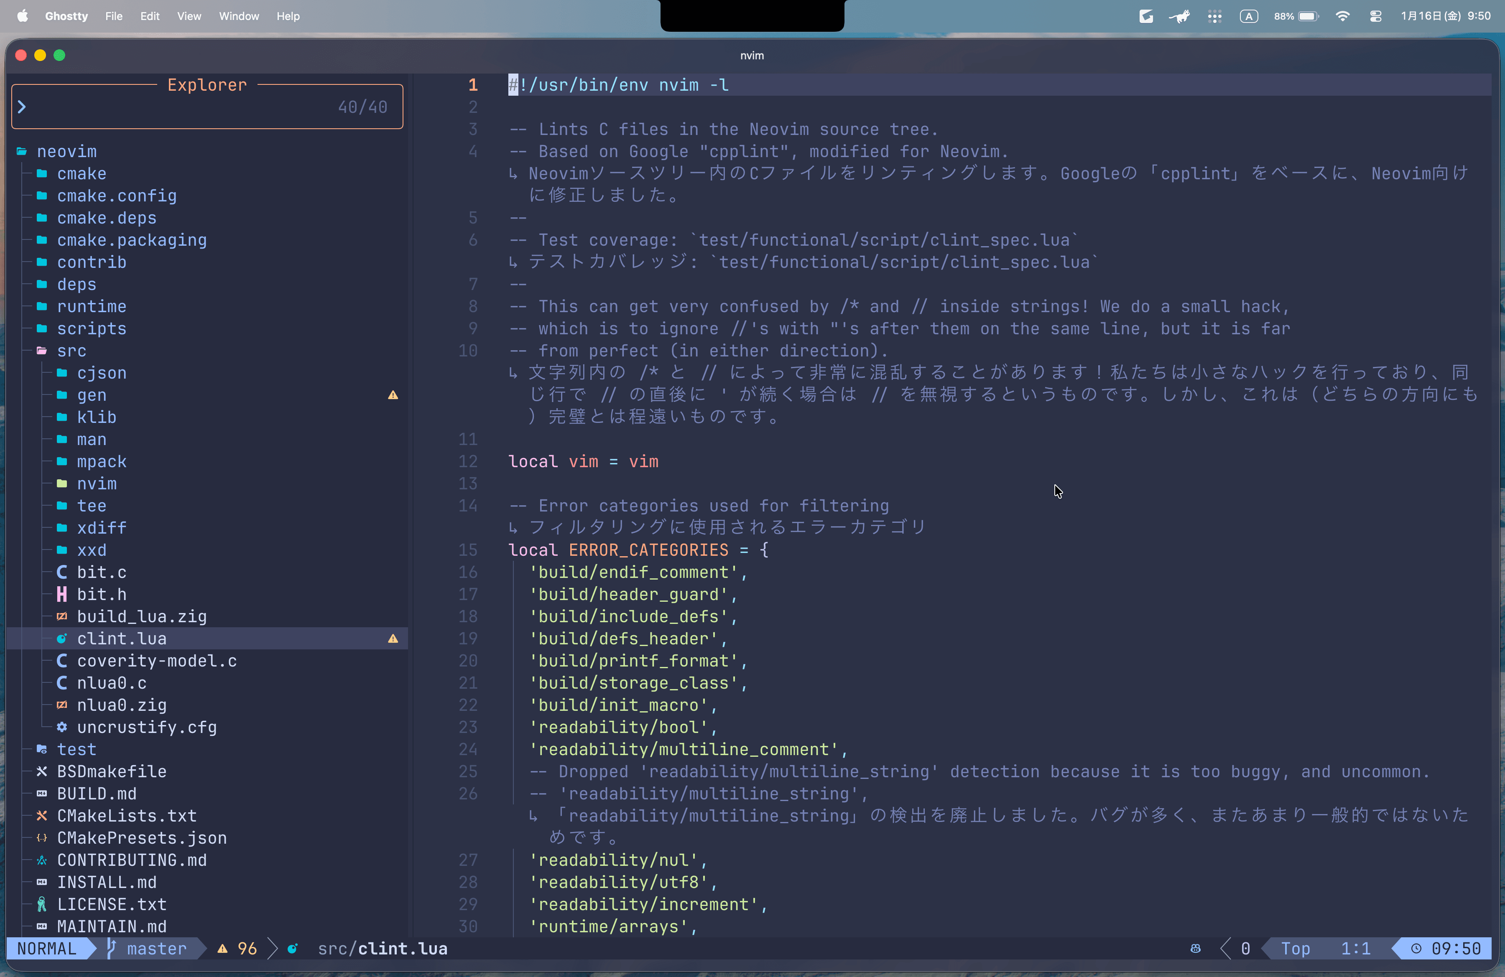This screenshot has width=1505, height=977.
Task: Open the Edit menu
Action: [150, 16]
